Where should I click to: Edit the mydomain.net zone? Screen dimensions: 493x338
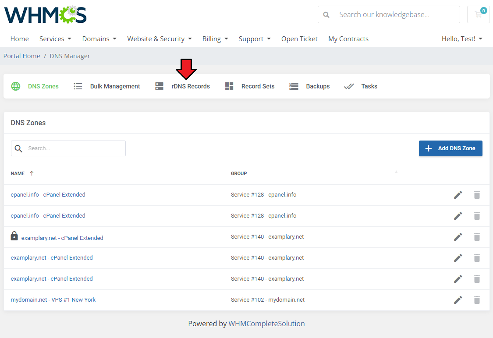click(x=458, y=300)
